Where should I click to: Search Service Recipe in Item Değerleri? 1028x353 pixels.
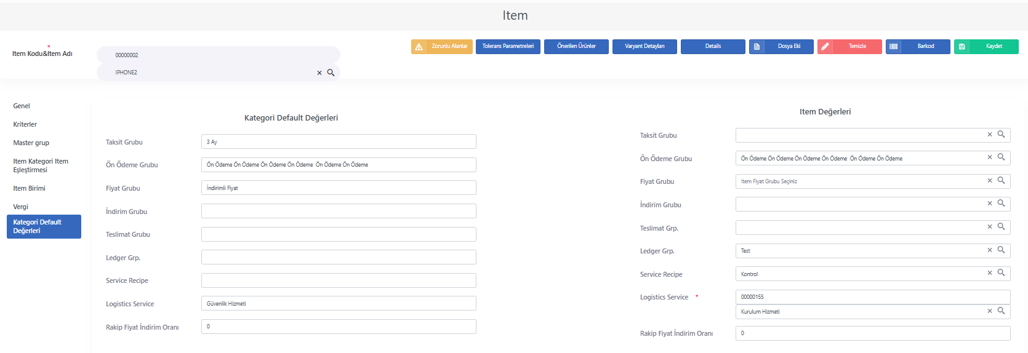tap(1001, 272)
